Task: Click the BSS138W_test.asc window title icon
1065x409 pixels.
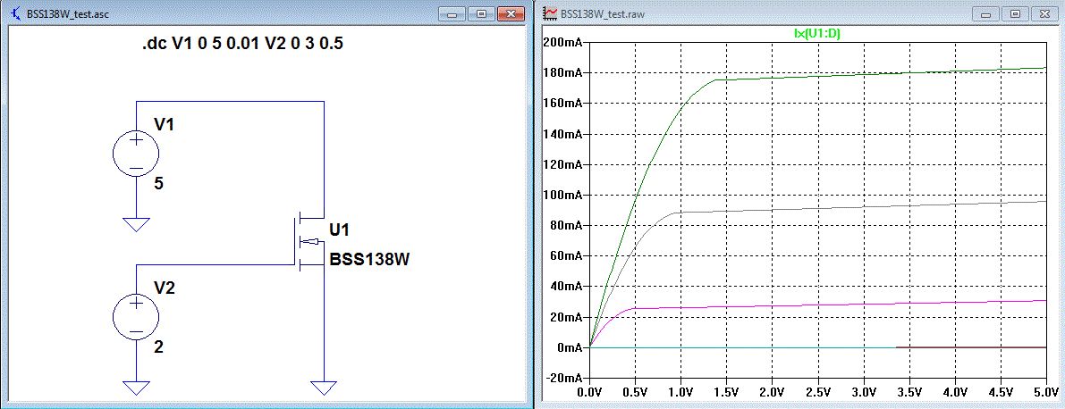Action: (16, 13)
